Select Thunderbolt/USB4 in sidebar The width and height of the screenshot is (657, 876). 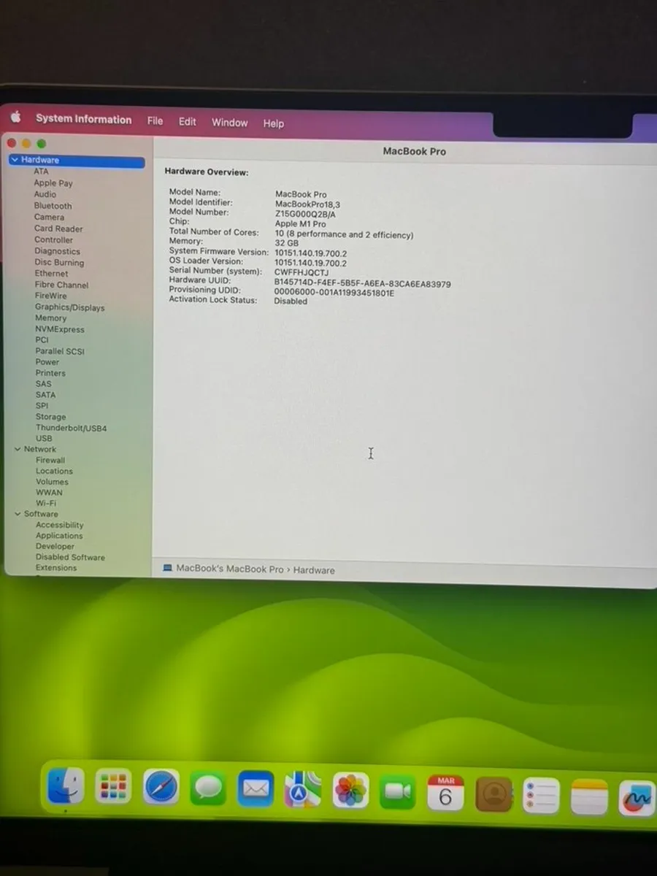tap(71, 429)
